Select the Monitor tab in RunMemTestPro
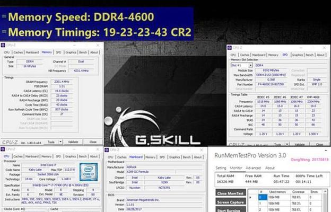 coord(236,168)
